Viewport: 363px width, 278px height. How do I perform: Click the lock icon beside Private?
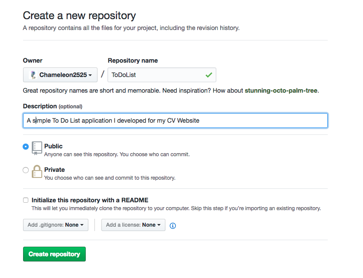pyautogui.click(x=37, y=171)
